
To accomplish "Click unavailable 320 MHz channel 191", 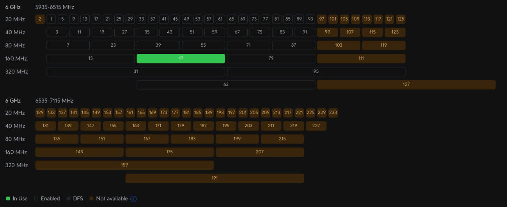I will (x=214, y=178).
